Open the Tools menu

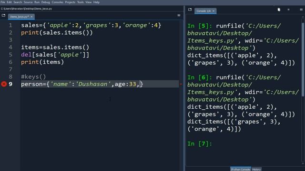coord(81,2)
